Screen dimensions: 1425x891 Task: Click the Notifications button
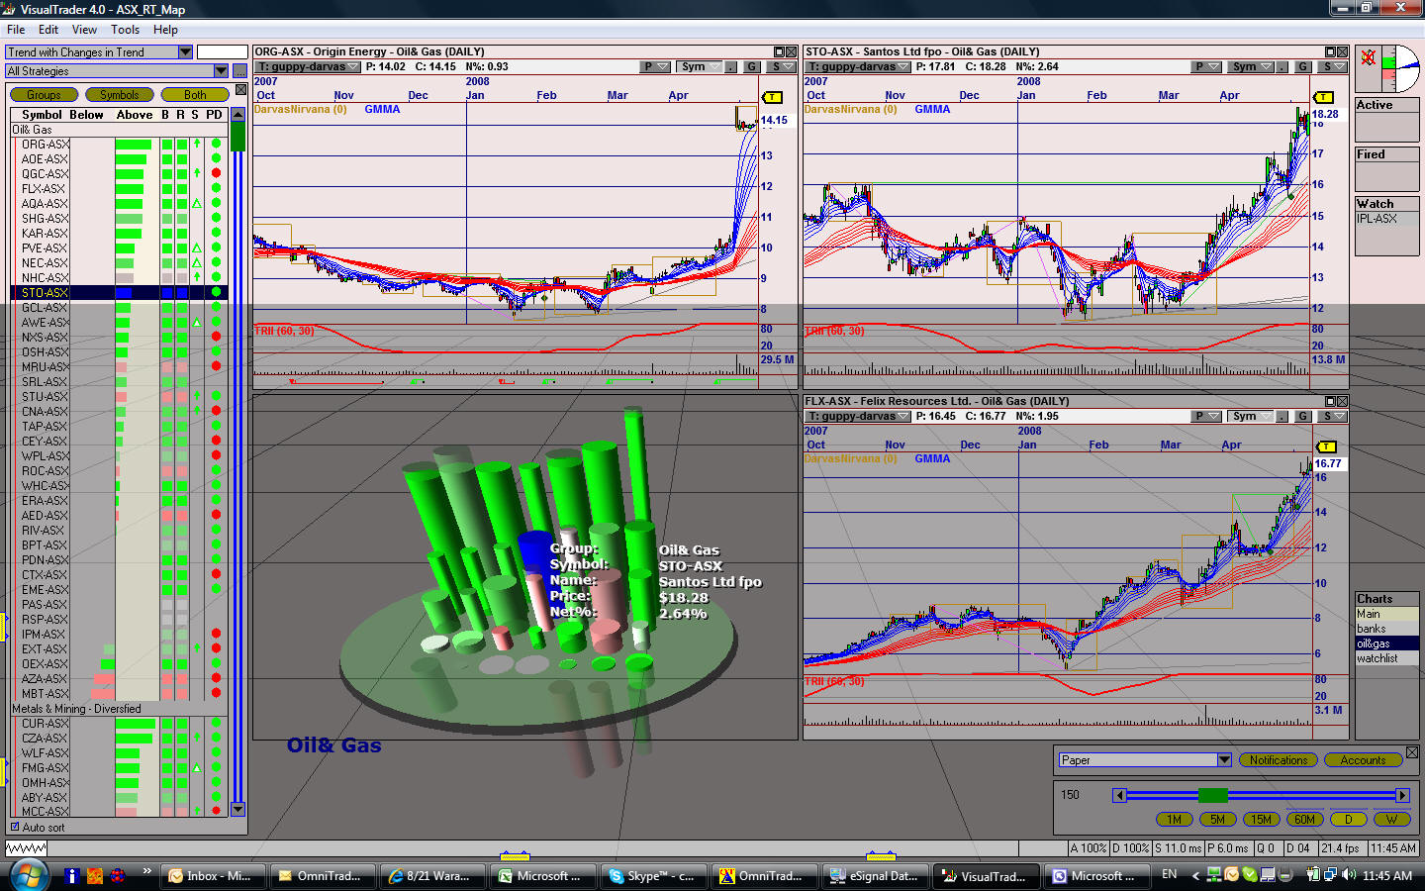[1279, 760]
